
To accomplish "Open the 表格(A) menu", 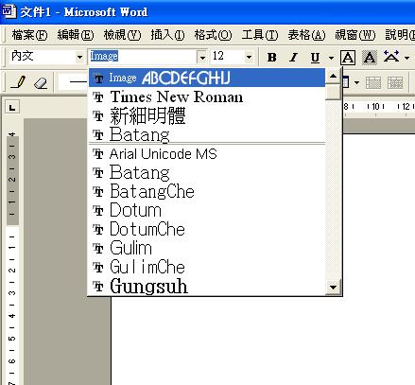I will (306, 35).
